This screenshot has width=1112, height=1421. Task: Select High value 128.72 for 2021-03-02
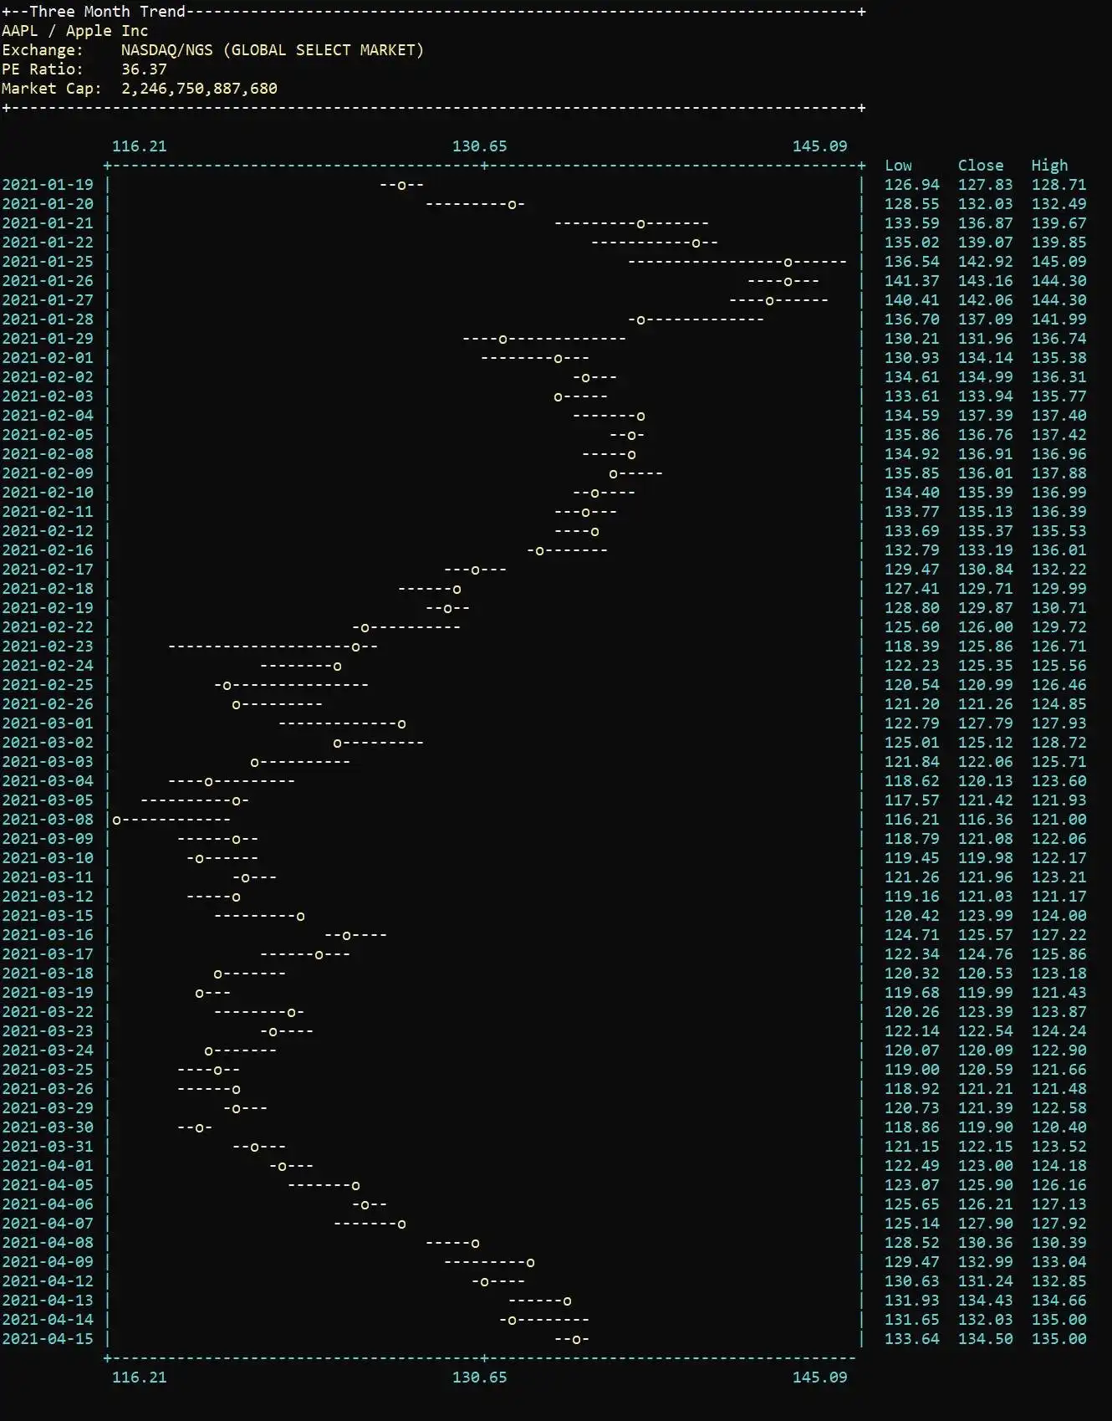(x=1059, y=743)
